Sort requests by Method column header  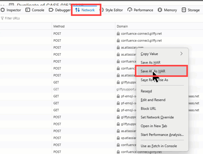[59, 26]
